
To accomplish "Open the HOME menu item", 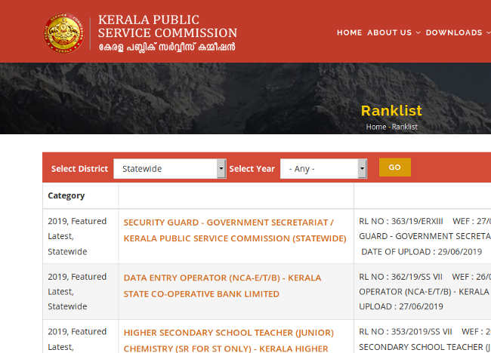I will (x=350, y=32).
